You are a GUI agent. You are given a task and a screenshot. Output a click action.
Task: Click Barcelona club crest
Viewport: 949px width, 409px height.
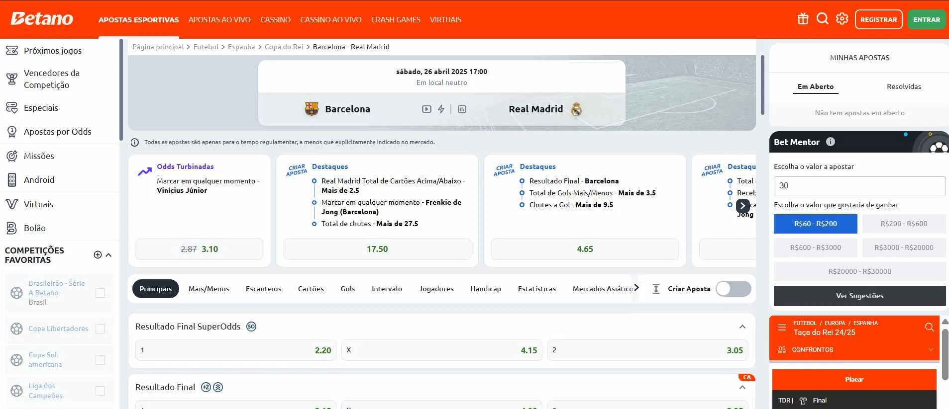pos(312,109)
